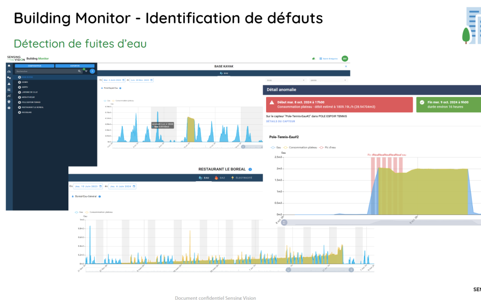Click Boréal chart zoom slider left handle

pos(288,270)
